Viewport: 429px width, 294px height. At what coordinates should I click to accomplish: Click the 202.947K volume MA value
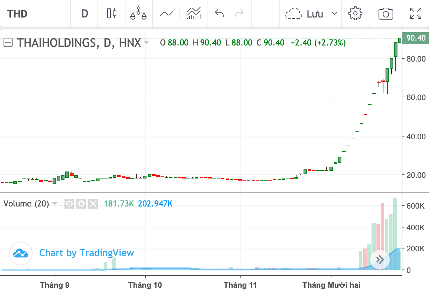155,204
